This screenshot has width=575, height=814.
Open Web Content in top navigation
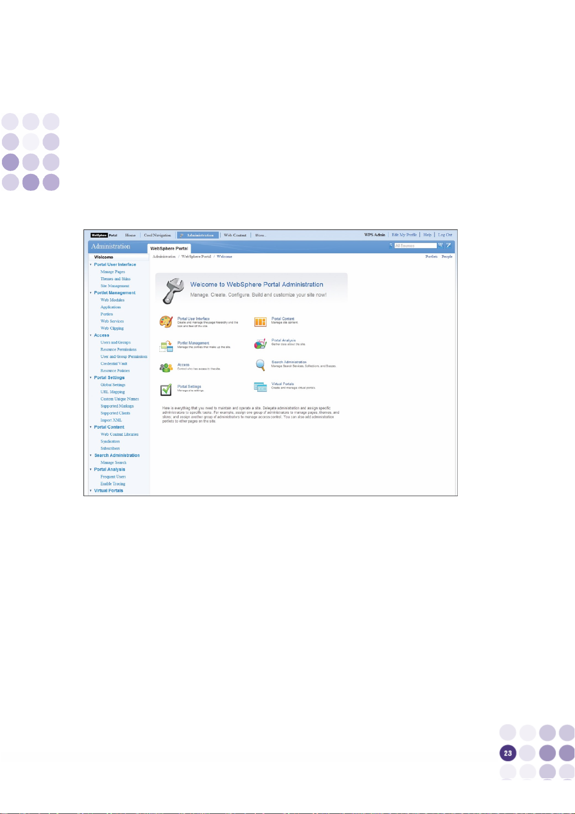[x=235, y=235]
